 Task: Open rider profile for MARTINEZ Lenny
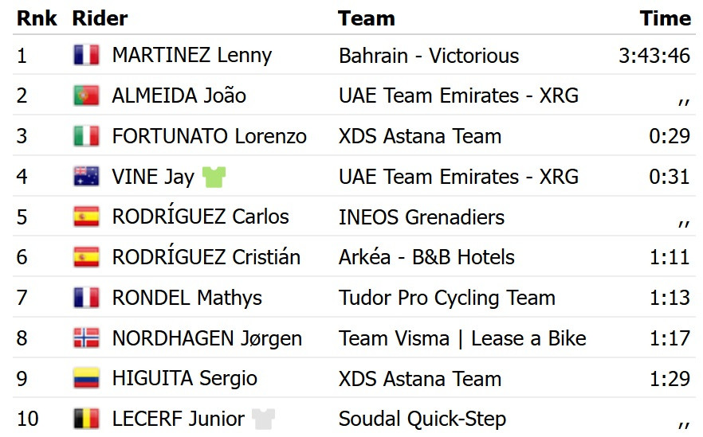[x=191, y=55]
